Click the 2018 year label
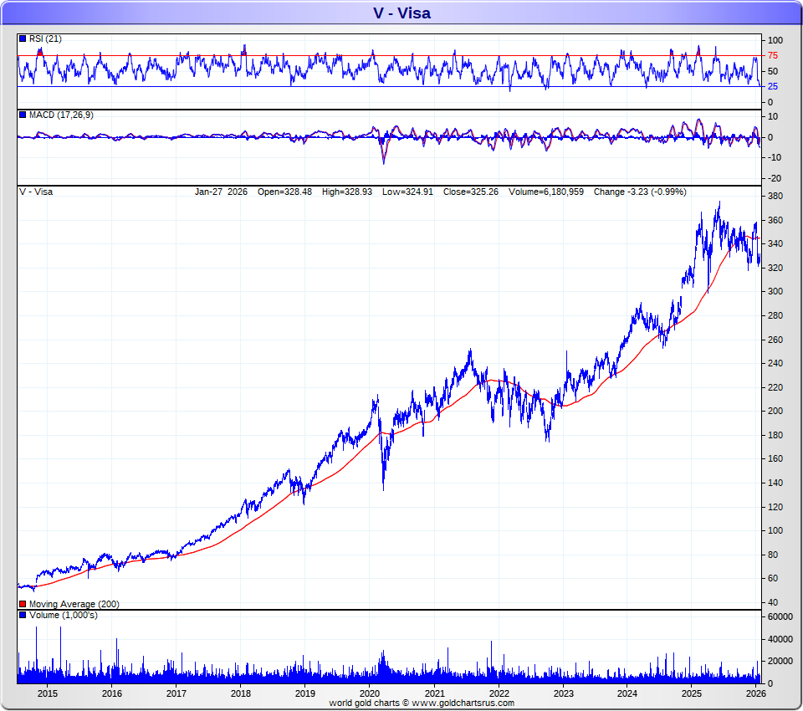Image resolution: width=803 pixels, height=711 pixels. tap(241, 693)
